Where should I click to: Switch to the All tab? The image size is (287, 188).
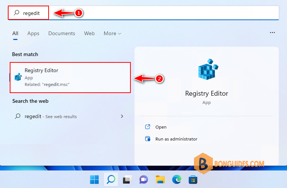(15, 33)
